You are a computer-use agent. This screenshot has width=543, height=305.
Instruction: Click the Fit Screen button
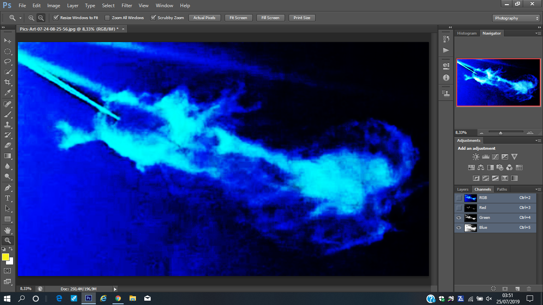239,18
